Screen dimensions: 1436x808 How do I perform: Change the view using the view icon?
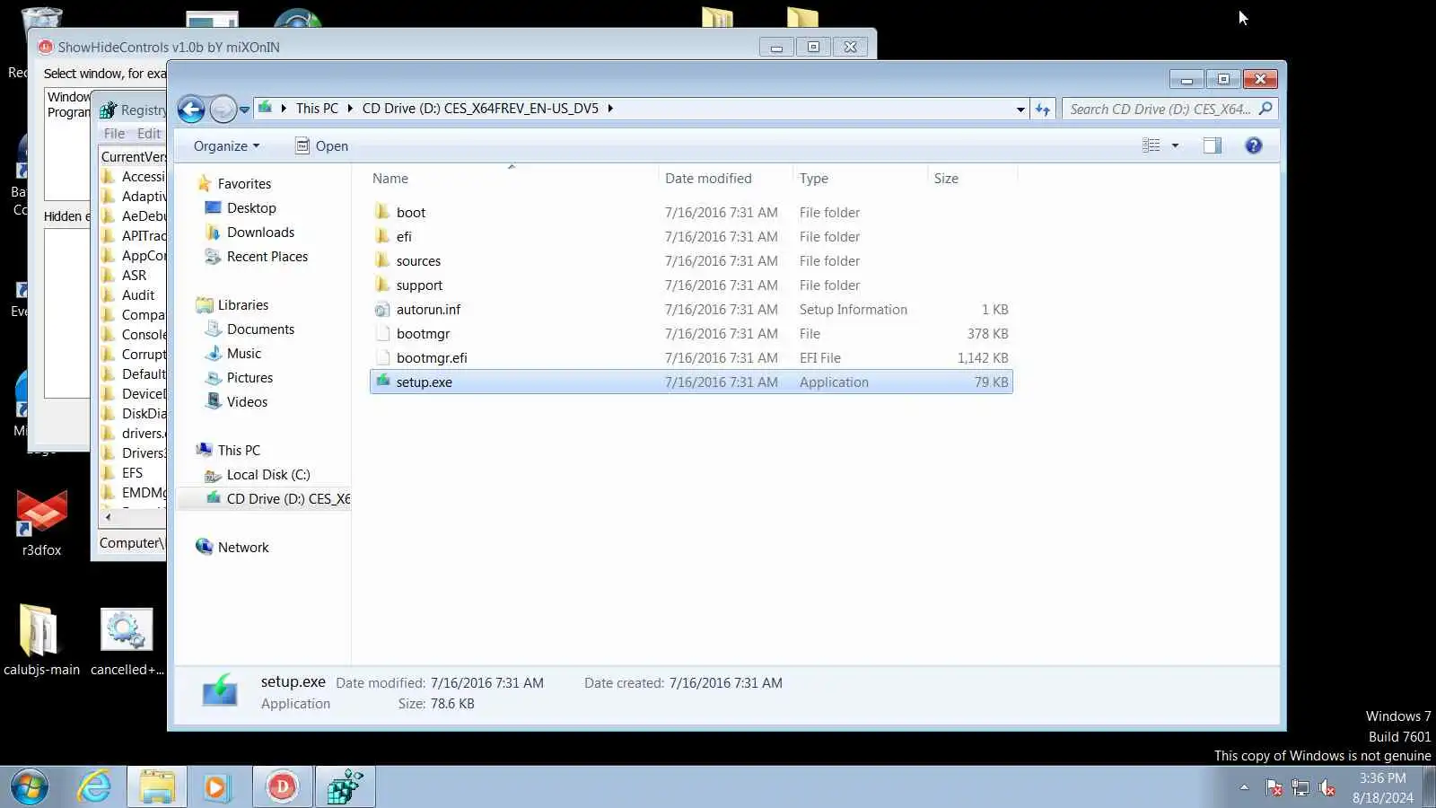tap(1151, 145)
